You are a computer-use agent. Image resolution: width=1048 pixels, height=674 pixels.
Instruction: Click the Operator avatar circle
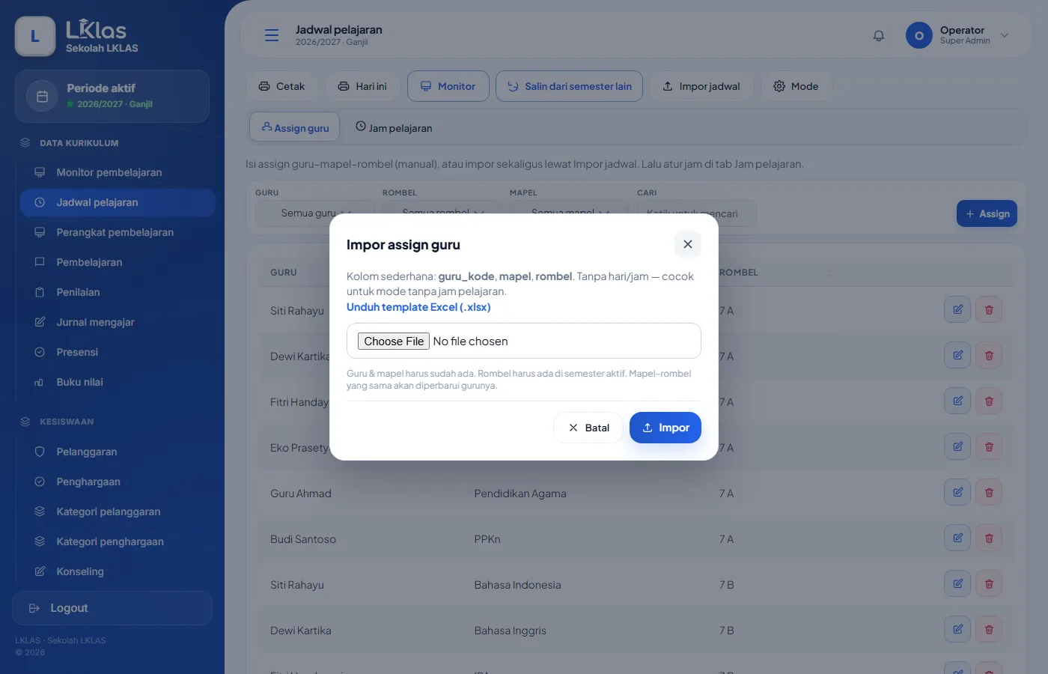(x=919, y=35)
